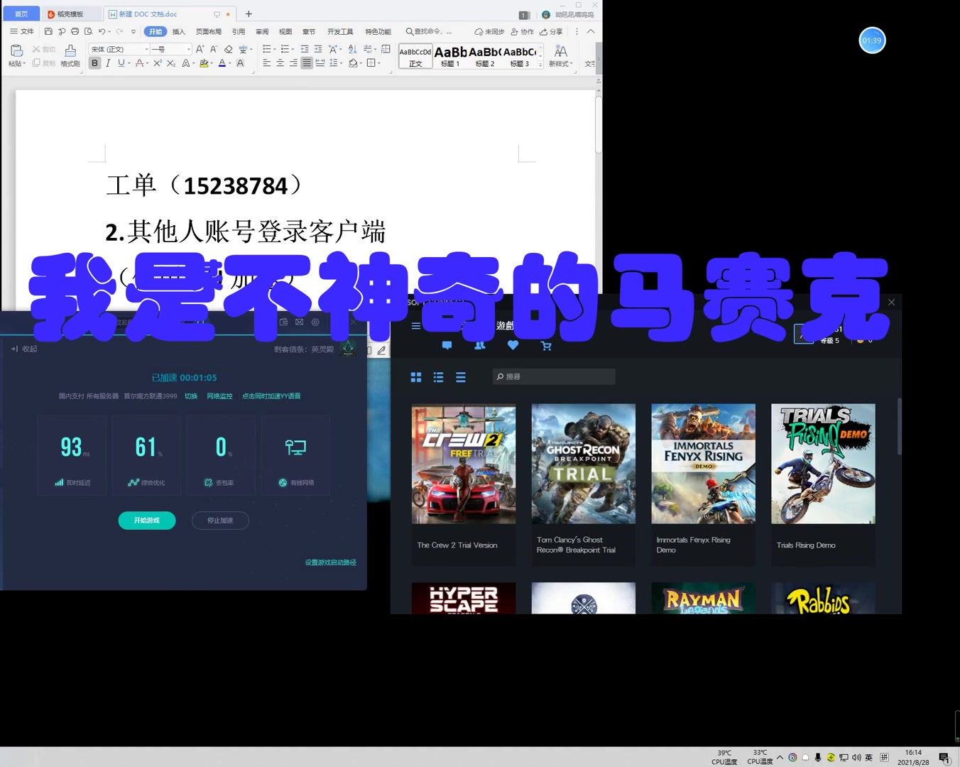The image size is (960, 767).
Task: Toggle justify alignment button
Action: click(x=307, y=63)
